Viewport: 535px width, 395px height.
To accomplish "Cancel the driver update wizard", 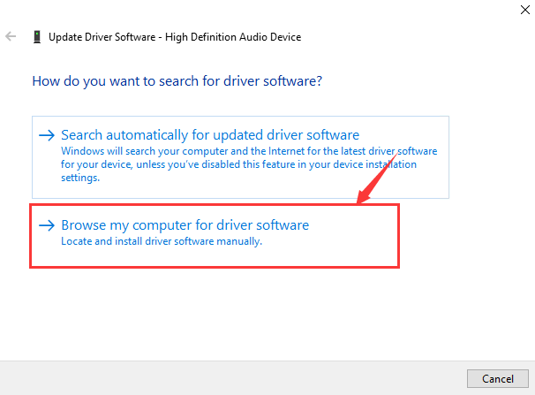I will click(497, 378).
